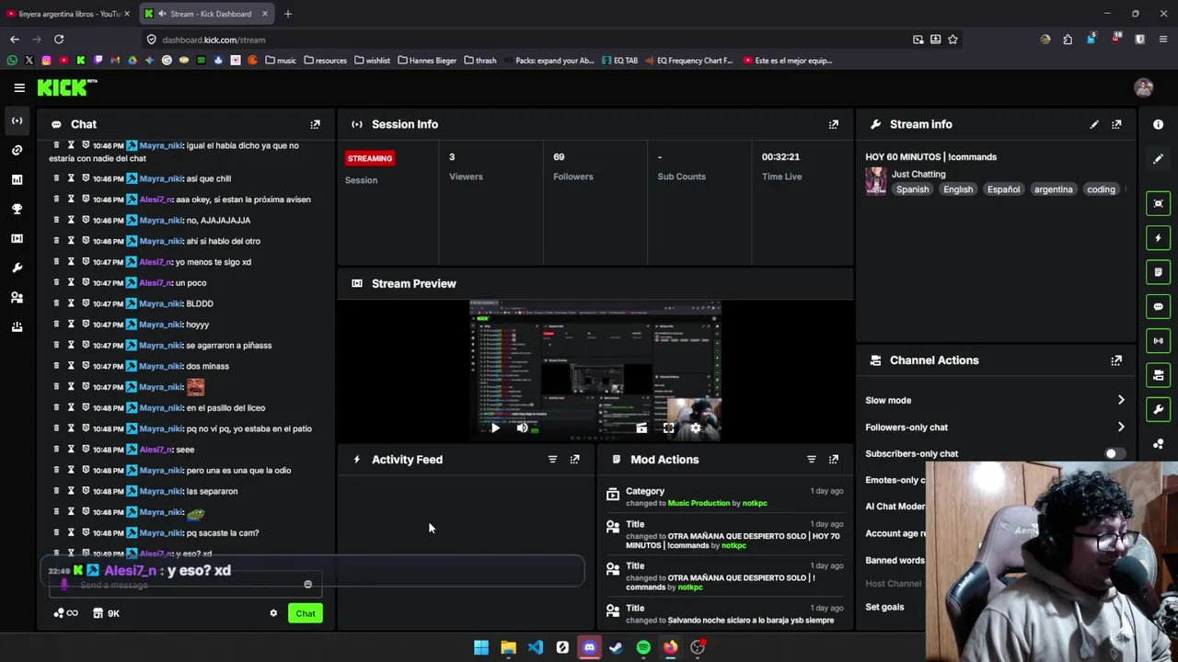Open the analytics chart icon in left sidebar
The width and height of the screenshot is (1178, 662).
[x=17, y=179]
